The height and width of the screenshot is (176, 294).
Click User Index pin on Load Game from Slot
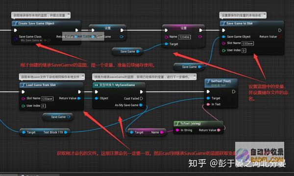click(x=23, y=106)
